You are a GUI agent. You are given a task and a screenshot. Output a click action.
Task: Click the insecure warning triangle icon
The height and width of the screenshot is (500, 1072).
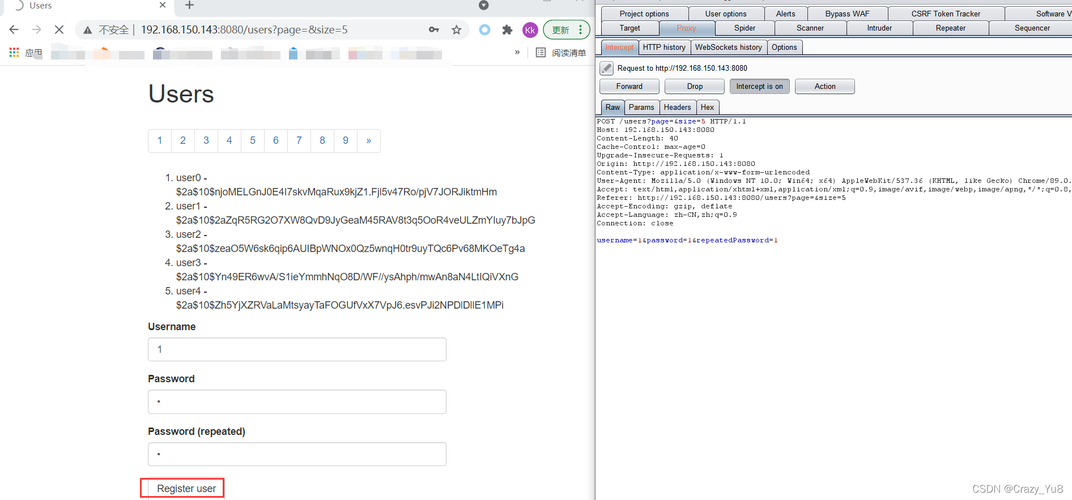tap(87, 30)
